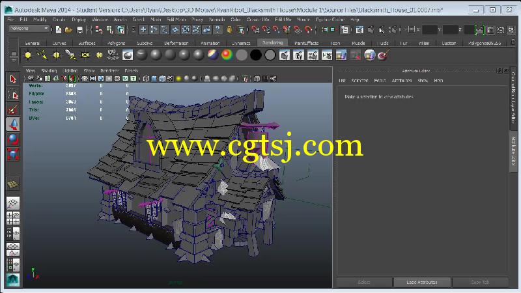521x293 pixels.
Task: Create an ambient light from shelf
Action: (x=28, y=55)
